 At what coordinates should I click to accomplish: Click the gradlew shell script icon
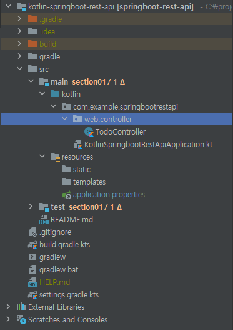click(32, 257)
